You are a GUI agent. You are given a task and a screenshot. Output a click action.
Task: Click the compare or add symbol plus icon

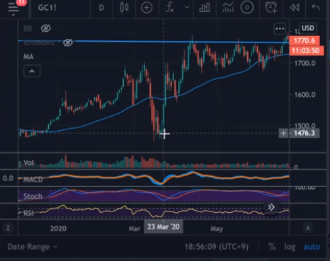coord(147,8)
